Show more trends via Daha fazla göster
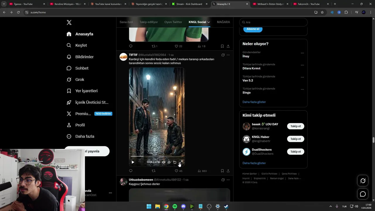The width and height of the screenshot is (375, 211). pos(254,102)
